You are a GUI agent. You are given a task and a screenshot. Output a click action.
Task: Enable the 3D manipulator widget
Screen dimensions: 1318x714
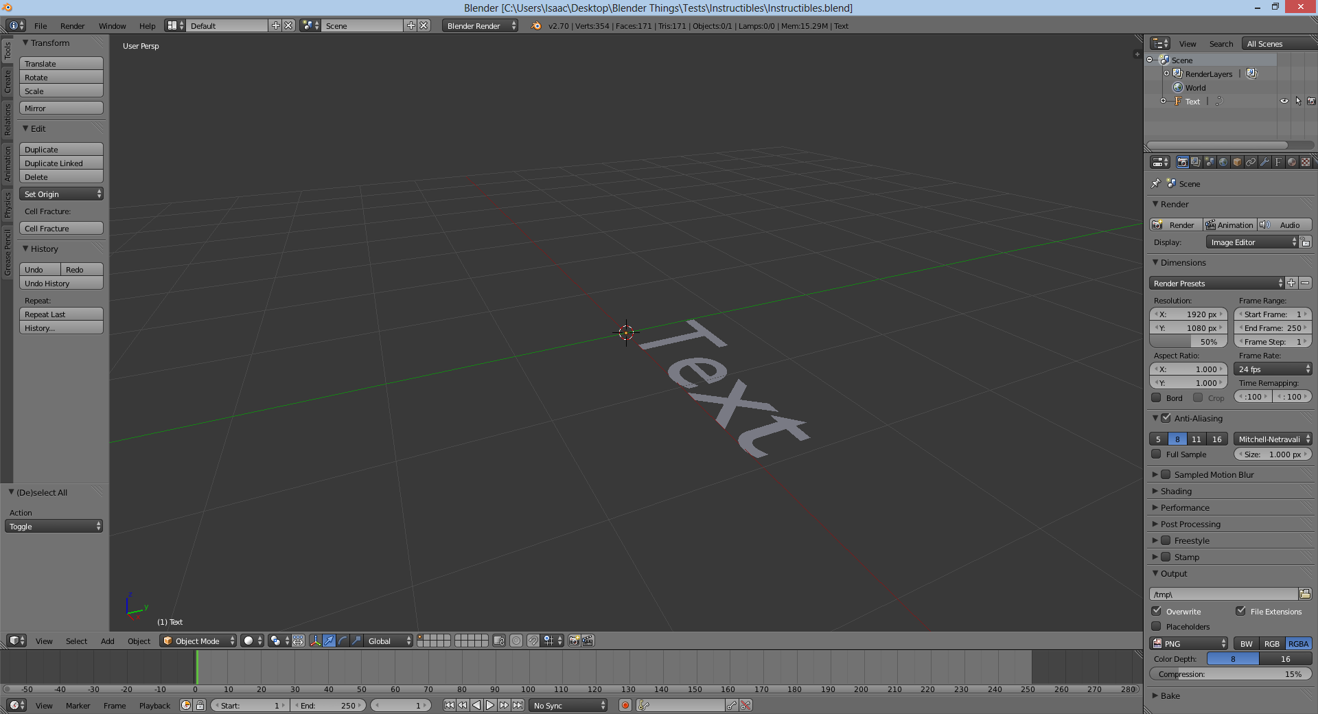pos(315,641)
